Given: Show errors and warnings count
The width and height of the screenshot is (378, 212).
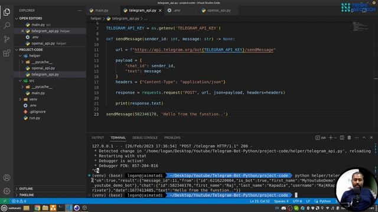Looking at the screenshot, I should (19, 201).
